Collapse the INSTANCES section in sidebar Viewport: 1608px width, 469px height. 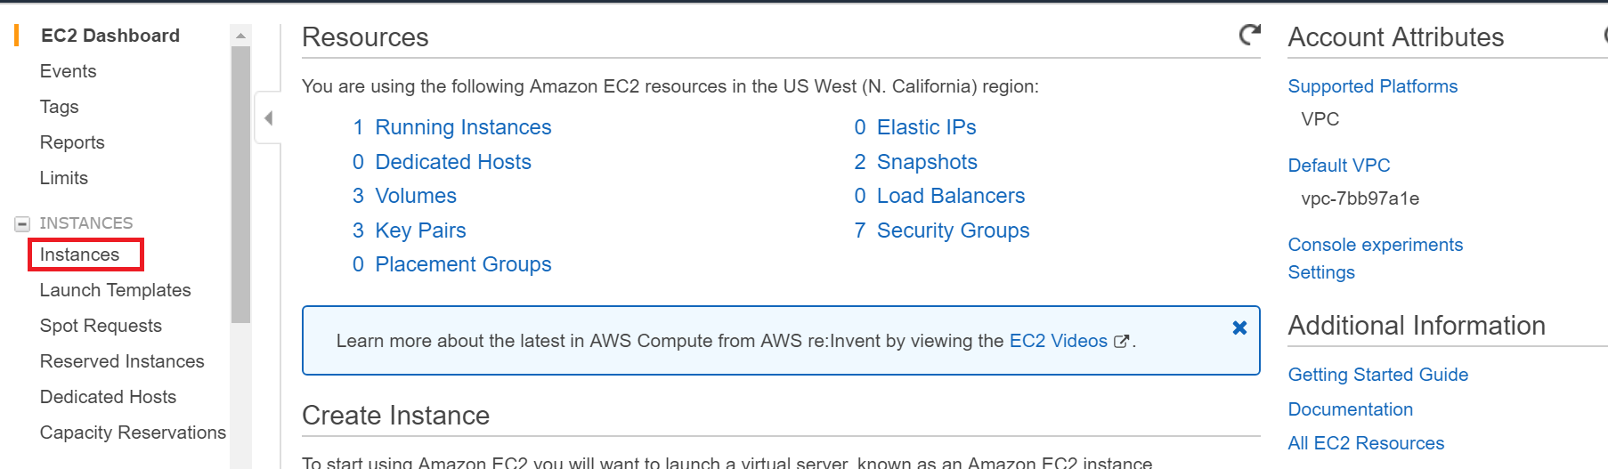pos(22,223)
